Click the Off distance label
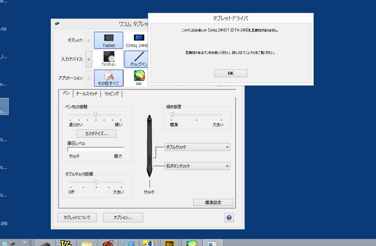This screenshot has height=246, width=376. tap(71, 192)
